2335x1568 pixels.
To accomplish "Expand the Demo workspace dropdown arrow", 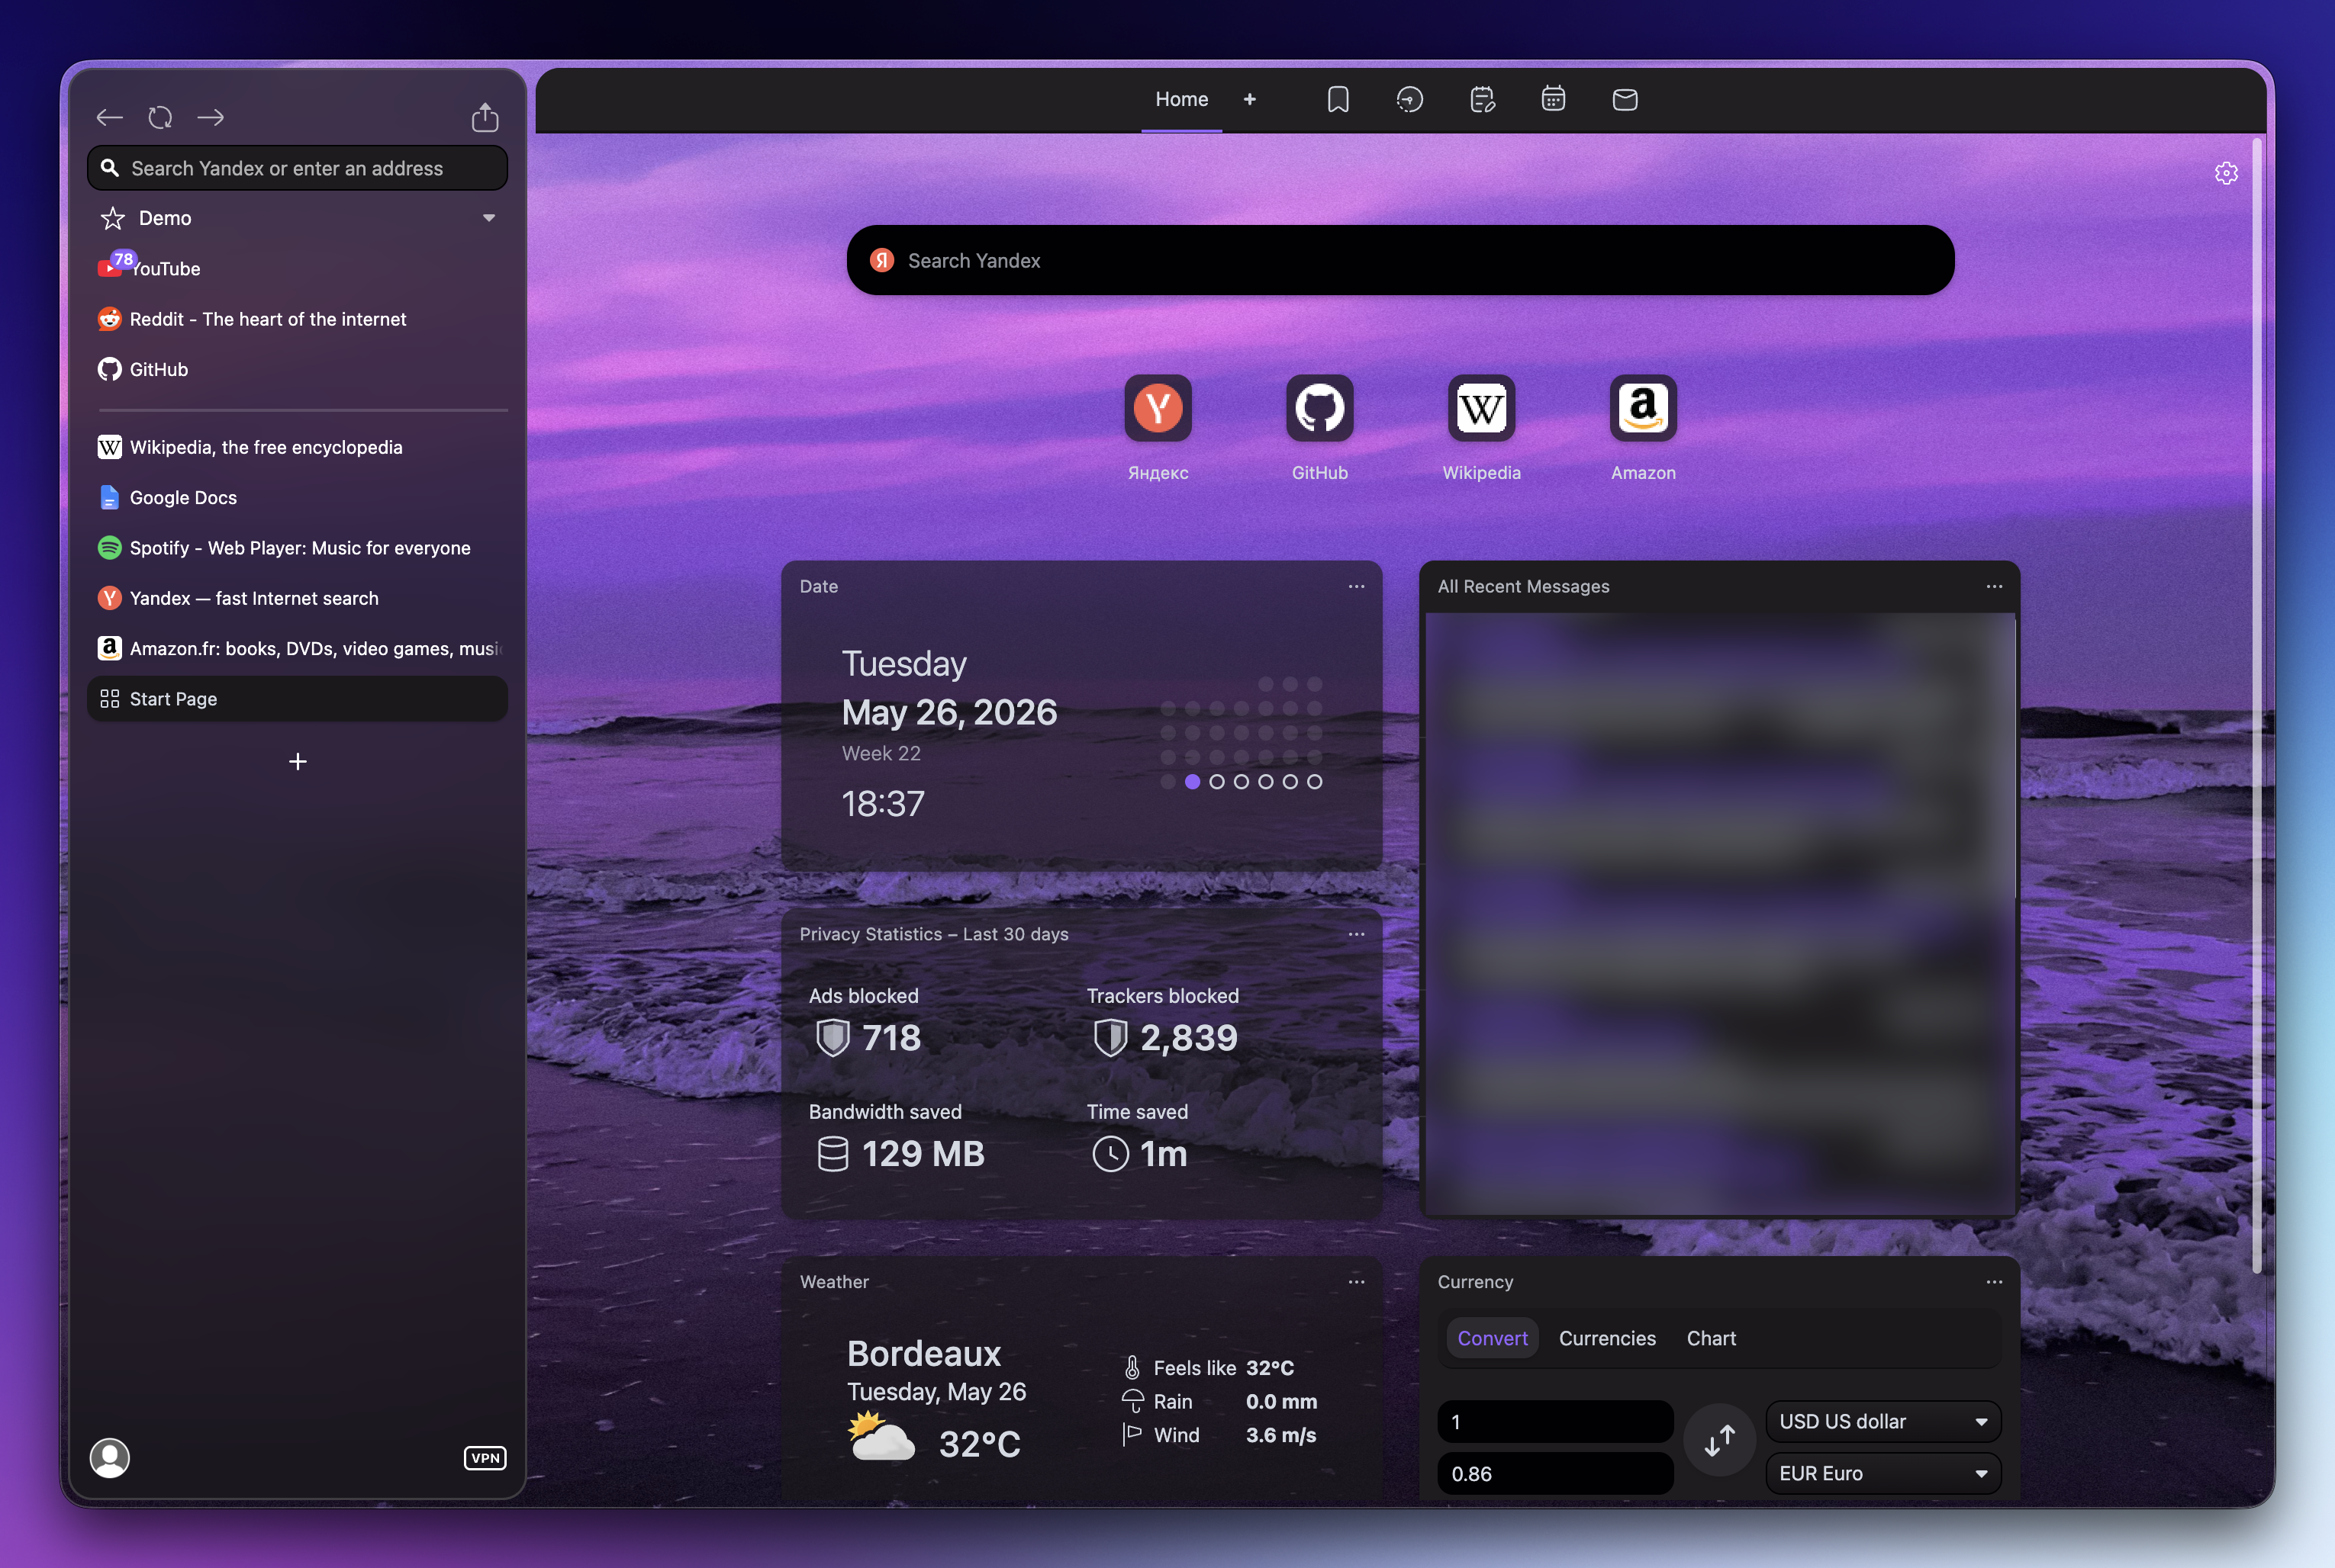I will pyautogui.click(x=489, y=218).
